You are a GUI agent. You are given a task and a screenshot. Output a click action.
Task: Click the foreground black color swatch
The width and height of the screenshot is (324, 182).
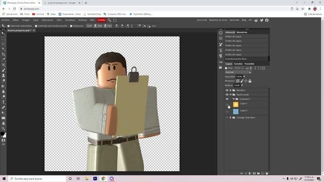click(2, 134)
